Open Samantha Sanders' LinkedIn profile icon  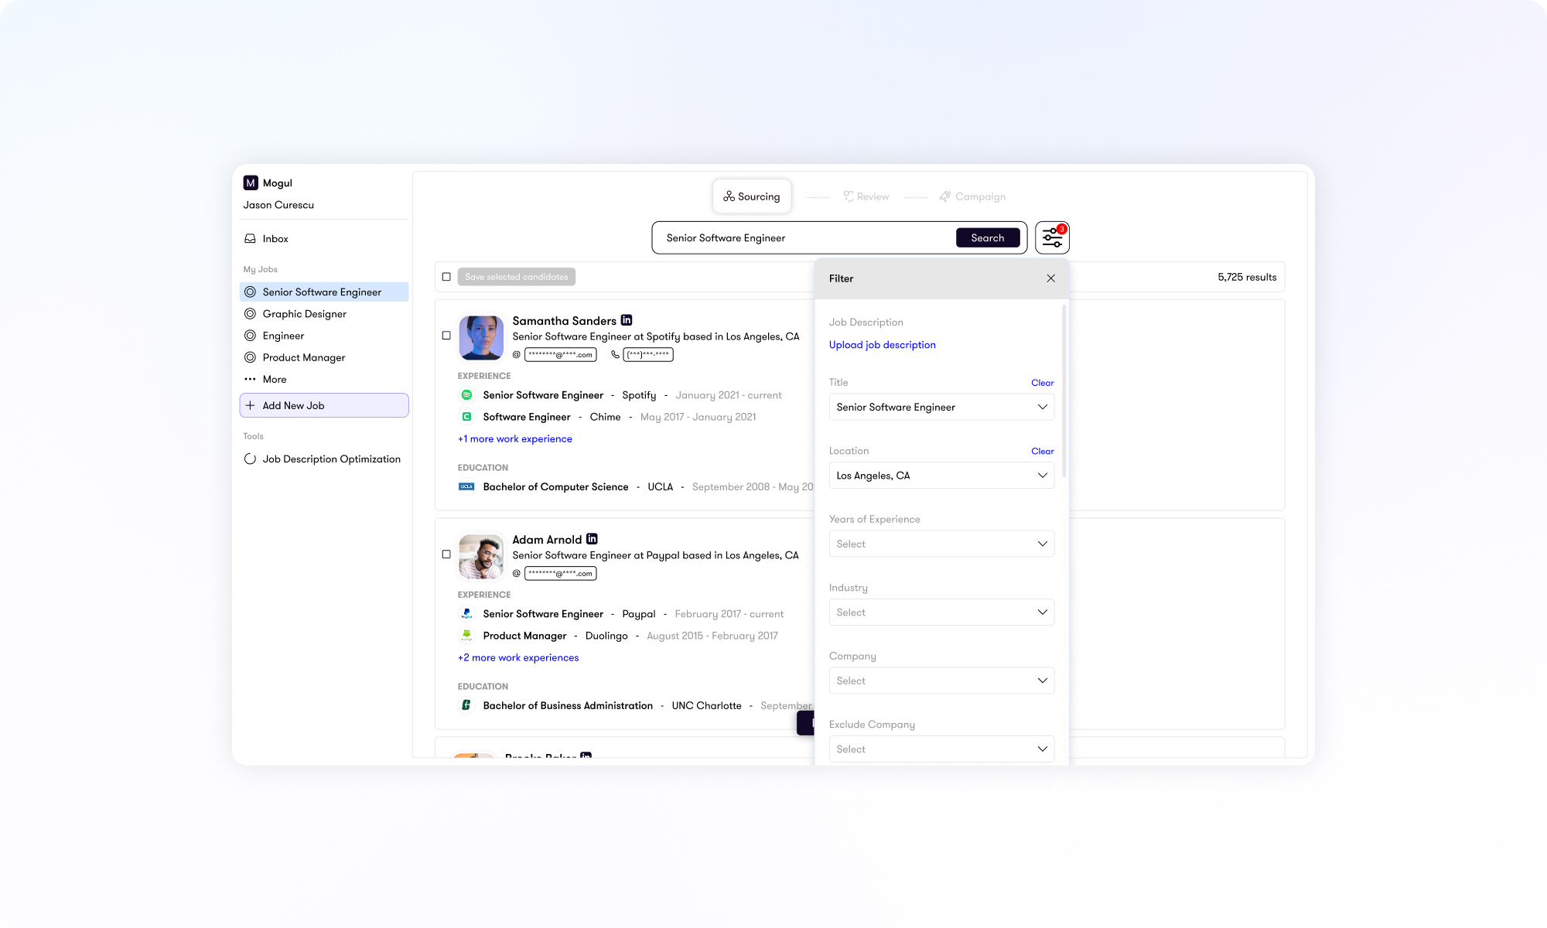point(626,319)
